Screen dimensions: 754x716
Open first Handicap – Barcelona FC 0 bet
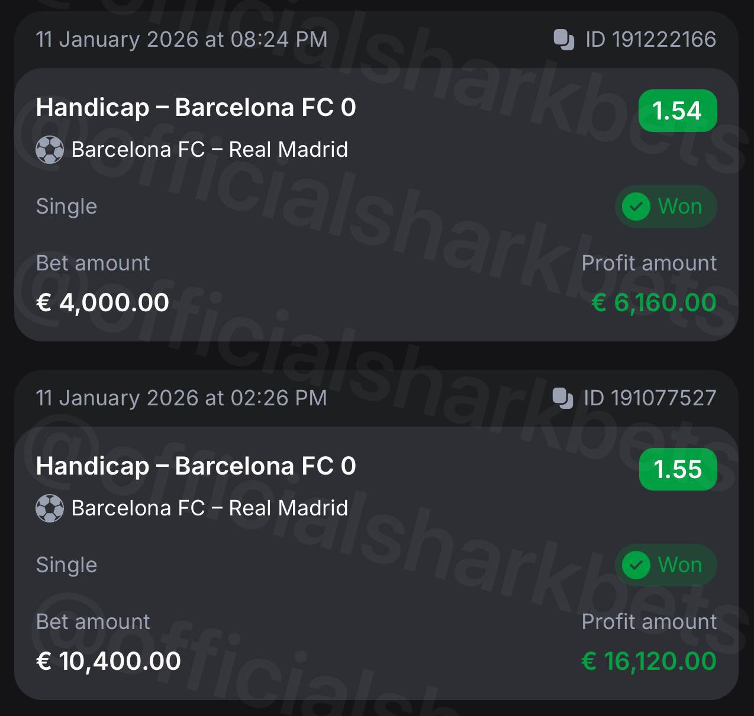[x=196, y=108]
